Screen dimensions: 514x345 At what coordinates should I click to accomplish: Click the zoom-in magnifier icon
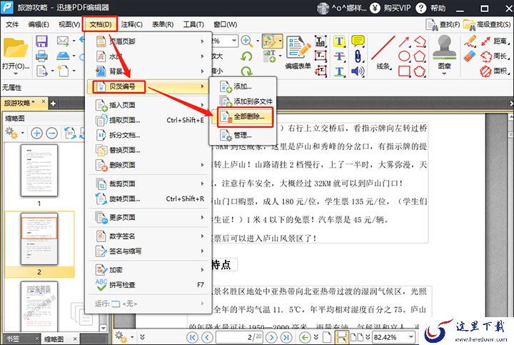(x=247, y=41)
